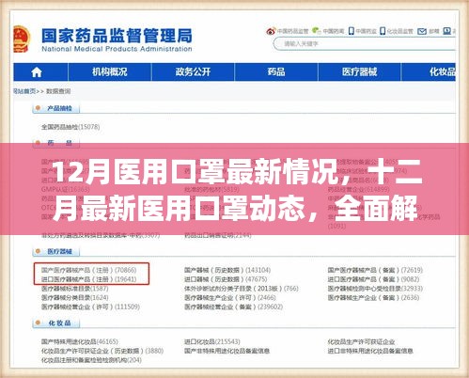Click the mobile phone icon beside 化妆品监管

pos(383,31)
